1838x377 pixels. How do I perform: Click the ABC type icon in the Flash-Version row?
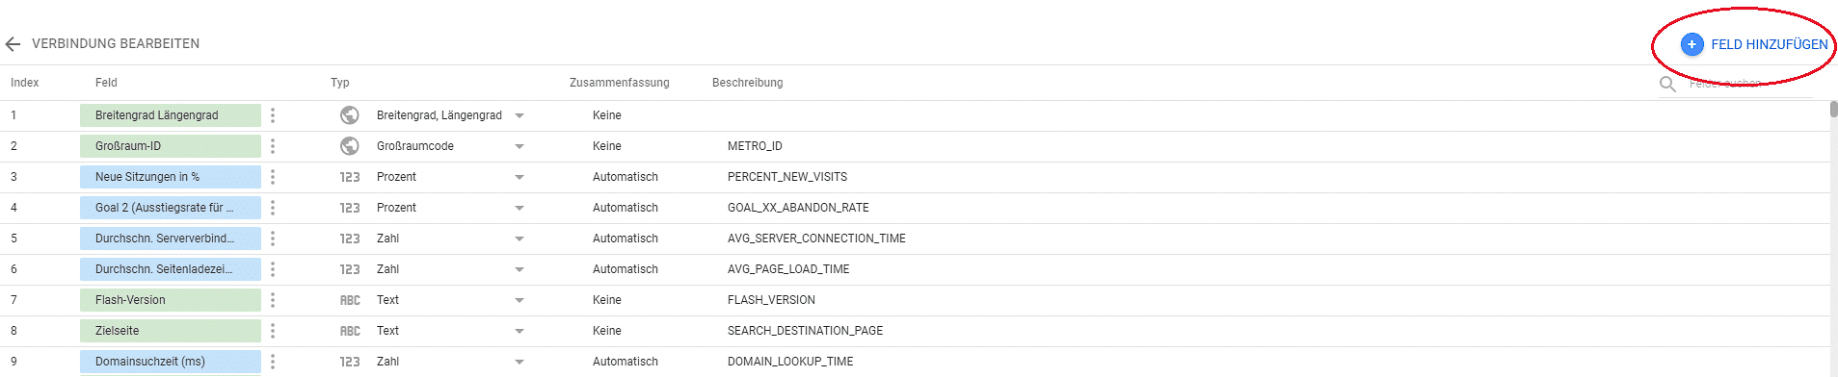tap(350, 300)
